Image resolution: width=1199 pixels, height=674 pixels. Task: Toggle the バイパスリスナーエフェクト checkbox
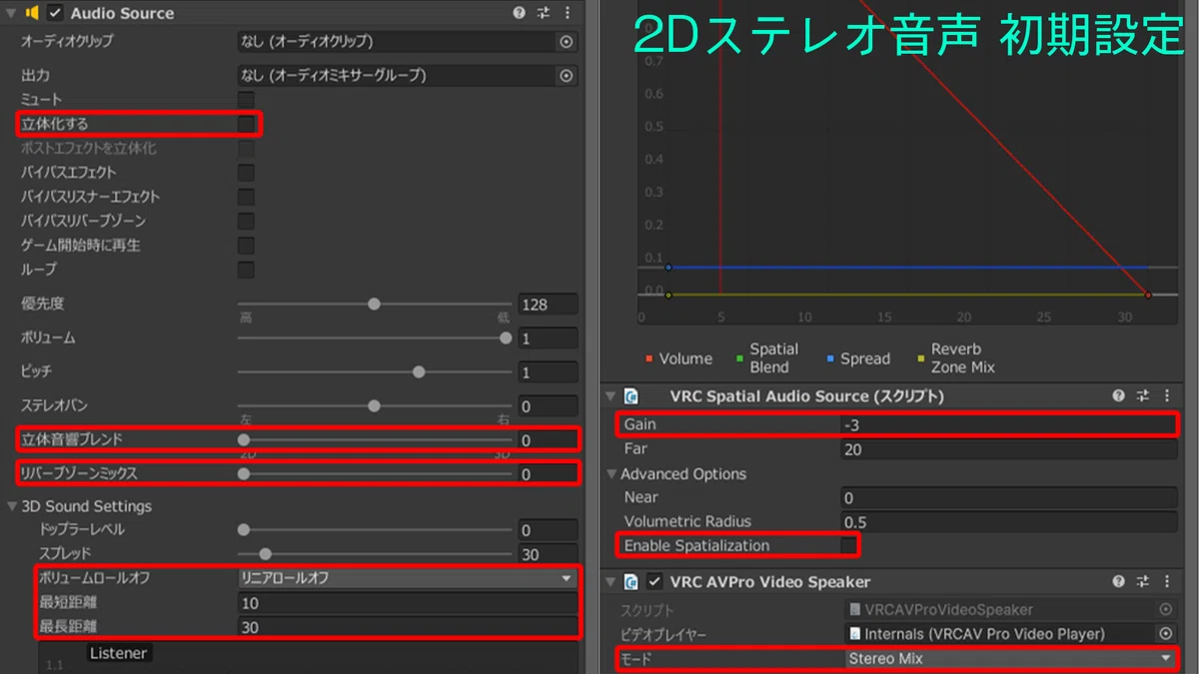246,197
